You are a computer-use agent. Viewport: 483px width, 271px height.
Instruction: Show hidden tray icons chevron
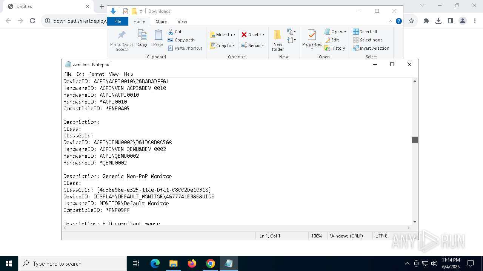click(x=407, y=263)
